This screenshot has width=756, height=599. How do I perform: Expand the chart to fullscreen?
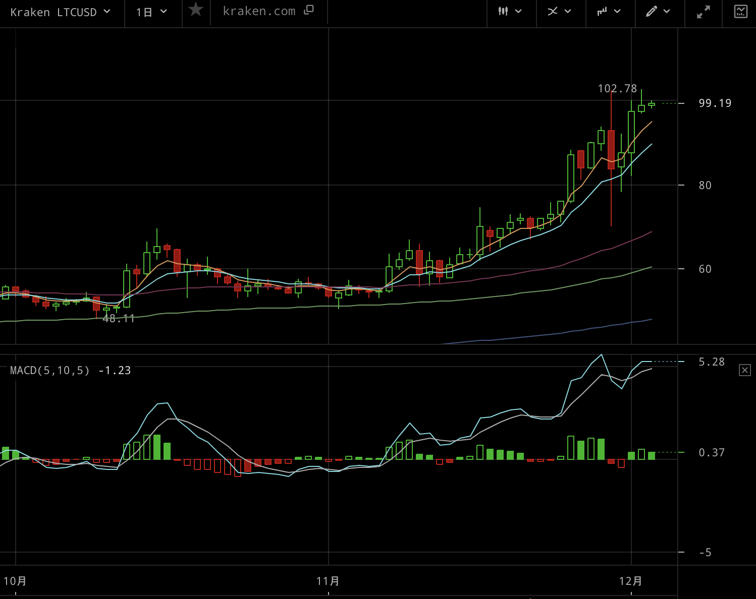704,12
